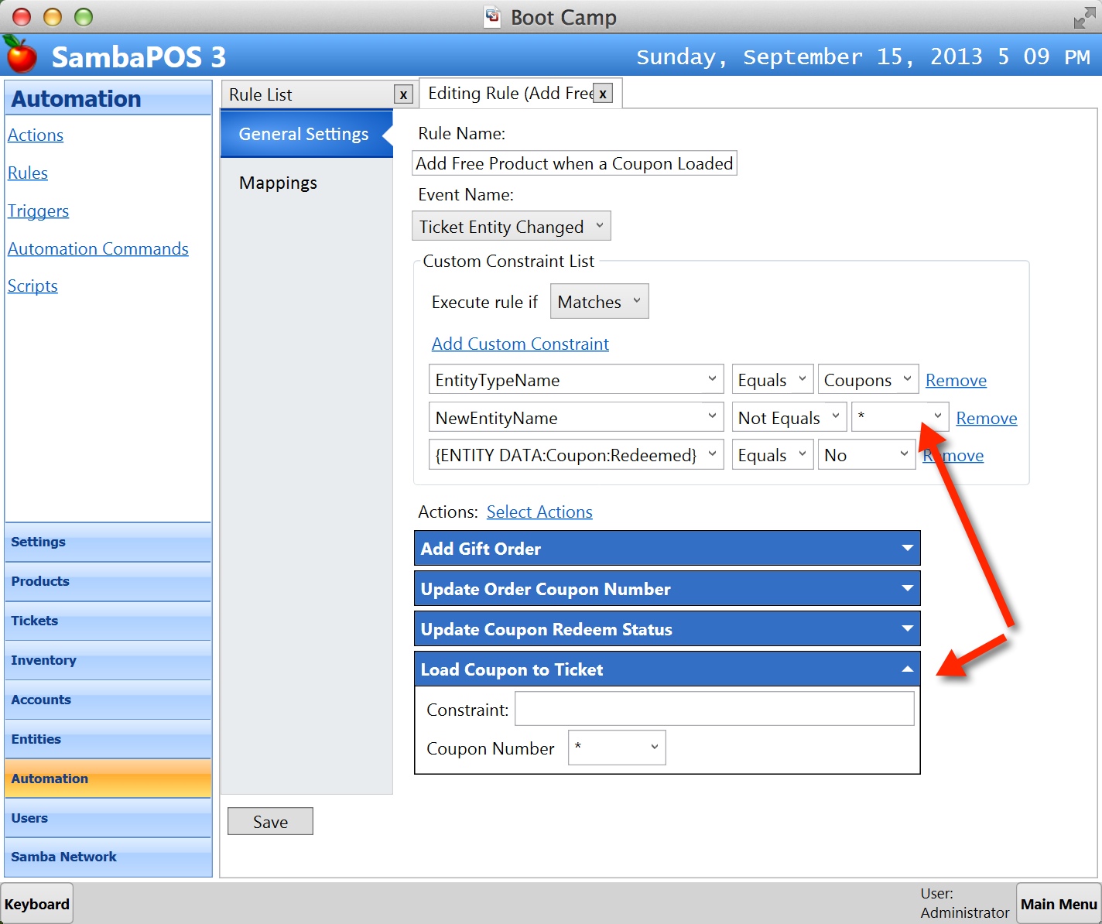Expand Update Order Coupon Number action
This screenshot has width=1102, height=924.
point(908,589)
